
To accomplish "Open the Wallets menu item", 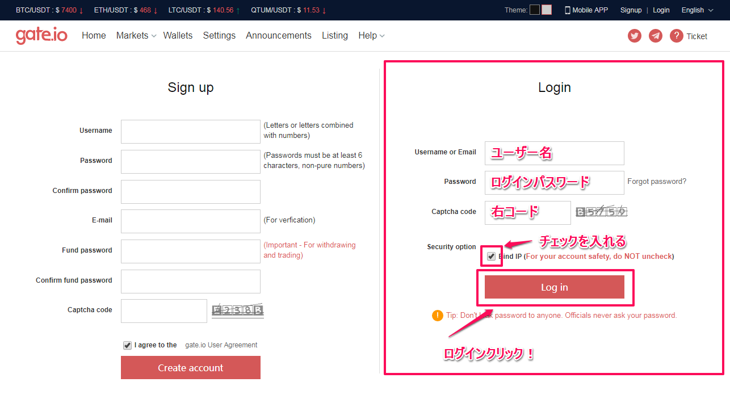I will pyautogui.click(x=178, y=35).
